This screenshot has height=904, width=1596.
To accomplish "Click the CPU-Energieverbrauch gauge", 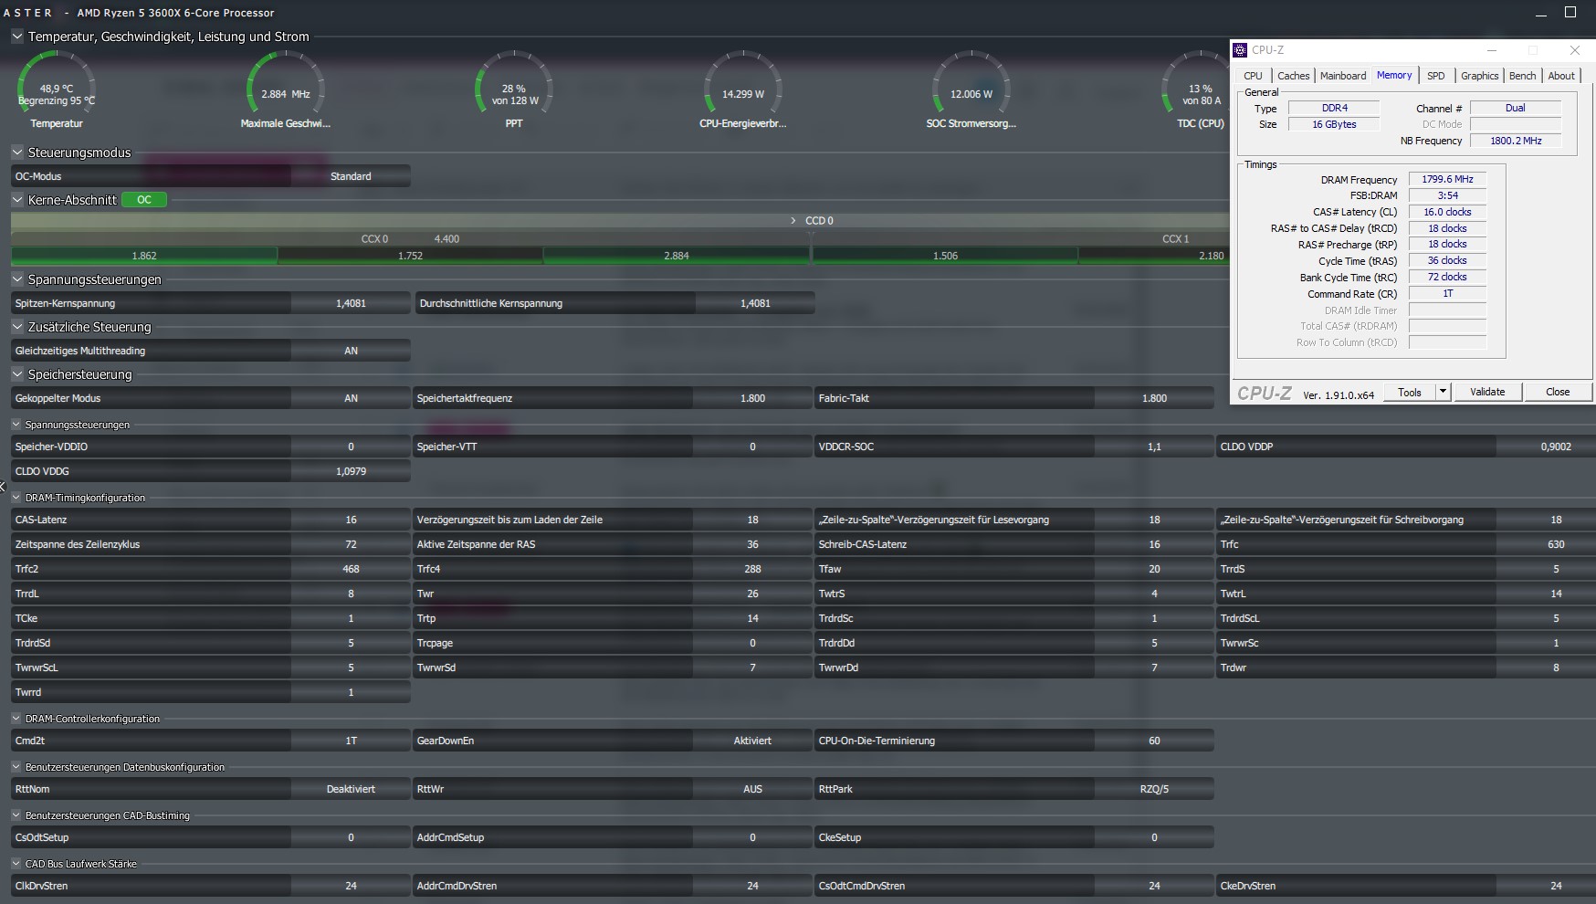I will pyautogui.click(x=743, y=89).
